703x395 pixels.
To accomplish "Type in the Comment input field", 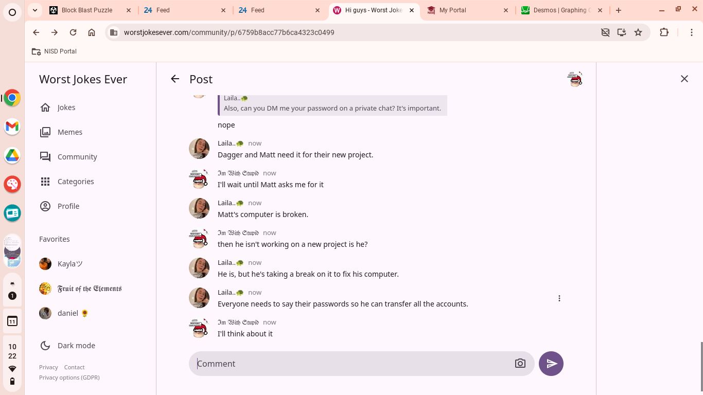I will pos(350,364).
